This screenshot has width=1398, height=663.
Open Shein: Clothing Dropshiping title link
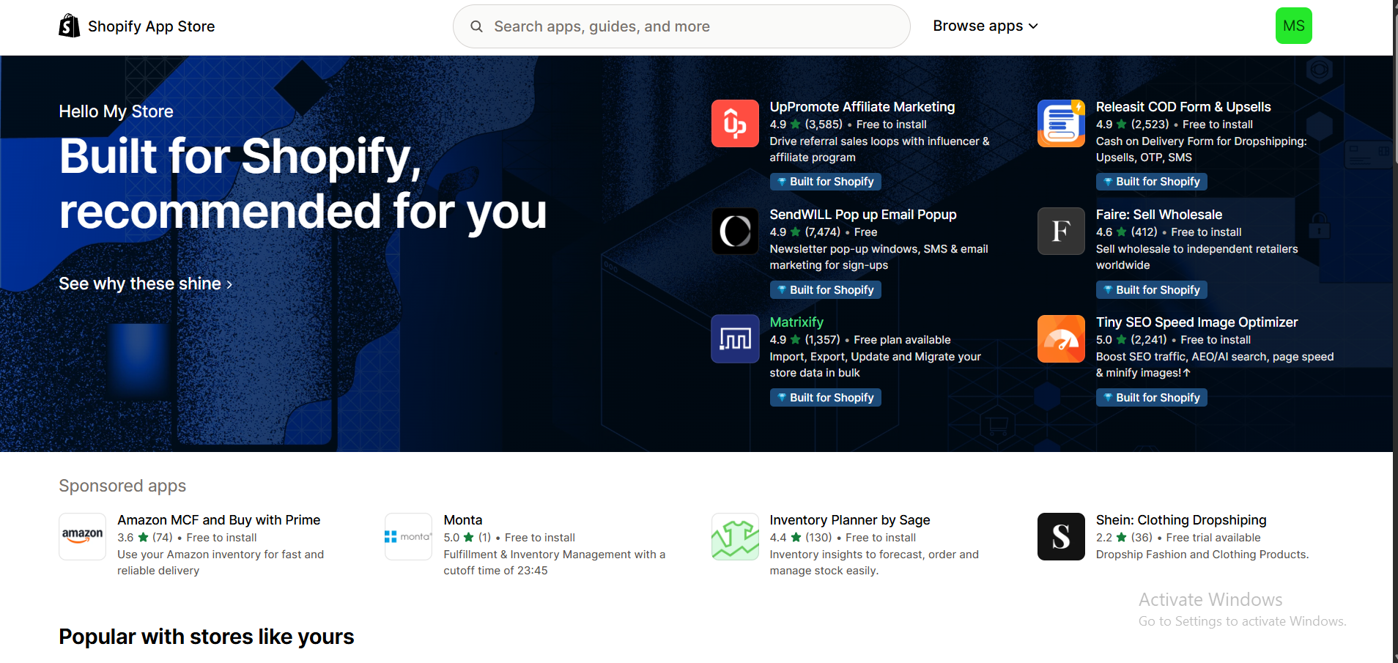click(1181, 520)
